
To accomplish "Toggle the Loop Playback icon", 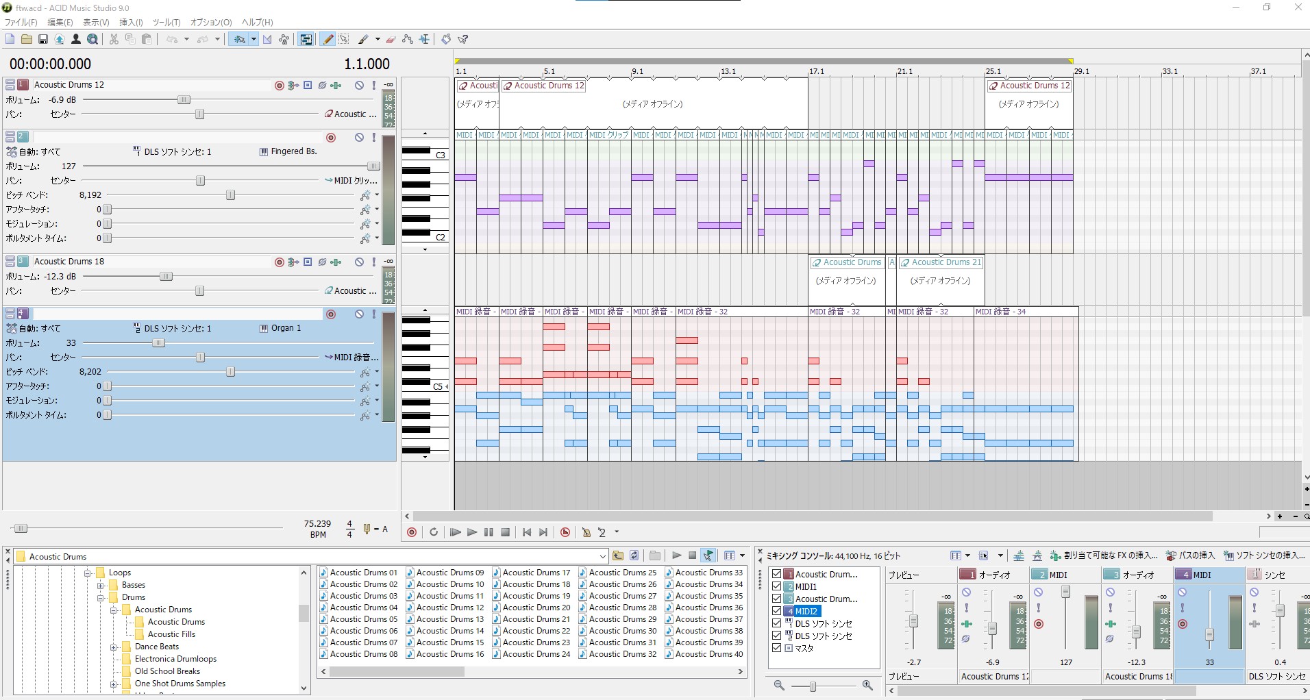I will point(434,532).
